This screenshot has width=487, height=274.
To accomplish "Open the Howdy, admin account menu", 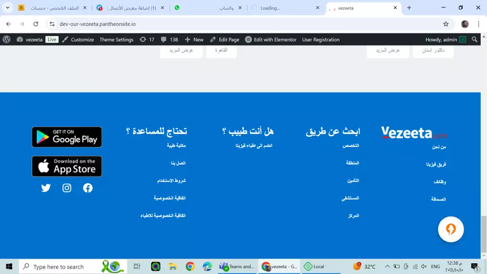I will 446,39.
